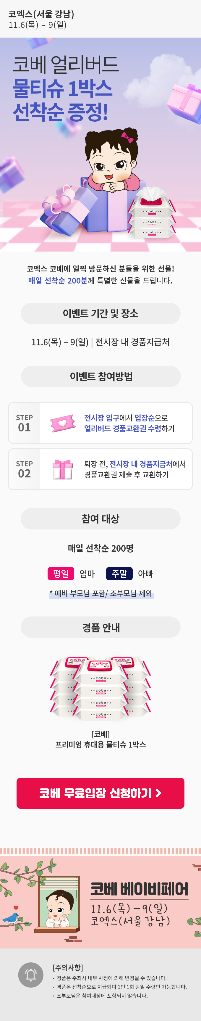Viewport: 201px width, 1021px height.
Task: Click the pink ticket icon in Step 01
Action: tap(63, 423)
